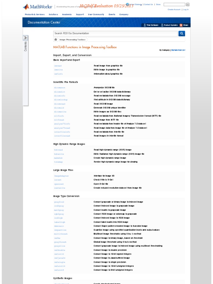
Task: Open the dicomread function link
Action: [x=60, y=104]
